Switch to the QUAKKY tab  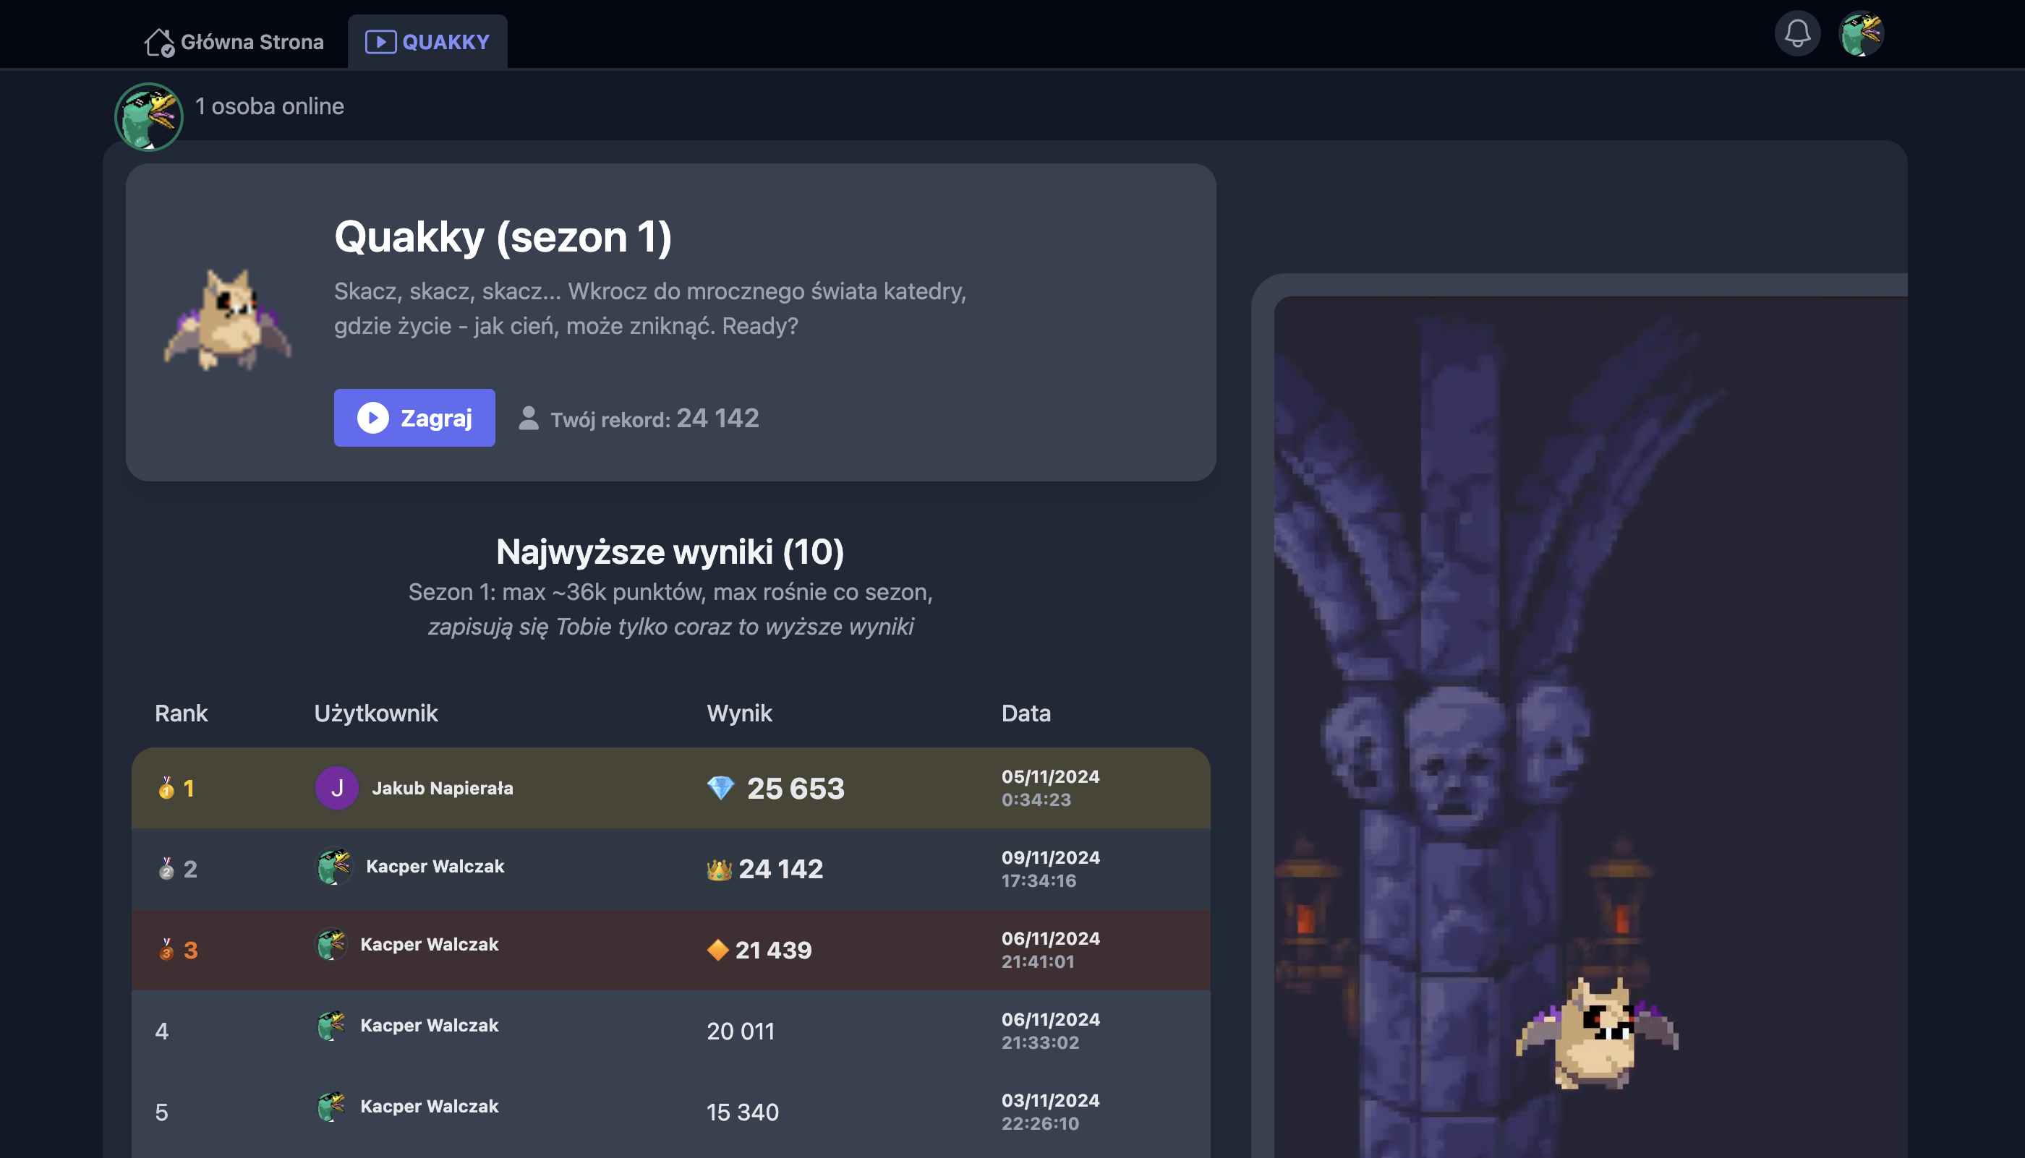pos(427,41)
